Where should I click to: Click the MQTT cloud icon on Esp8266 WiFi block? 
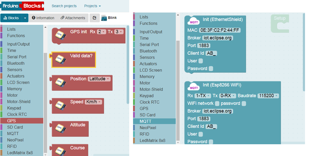point(193,86)
